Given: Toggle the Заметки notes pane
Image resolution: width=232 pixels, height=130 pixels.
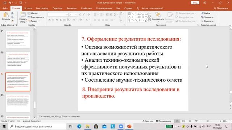Looking at the screenshot, I should (148, 121).
